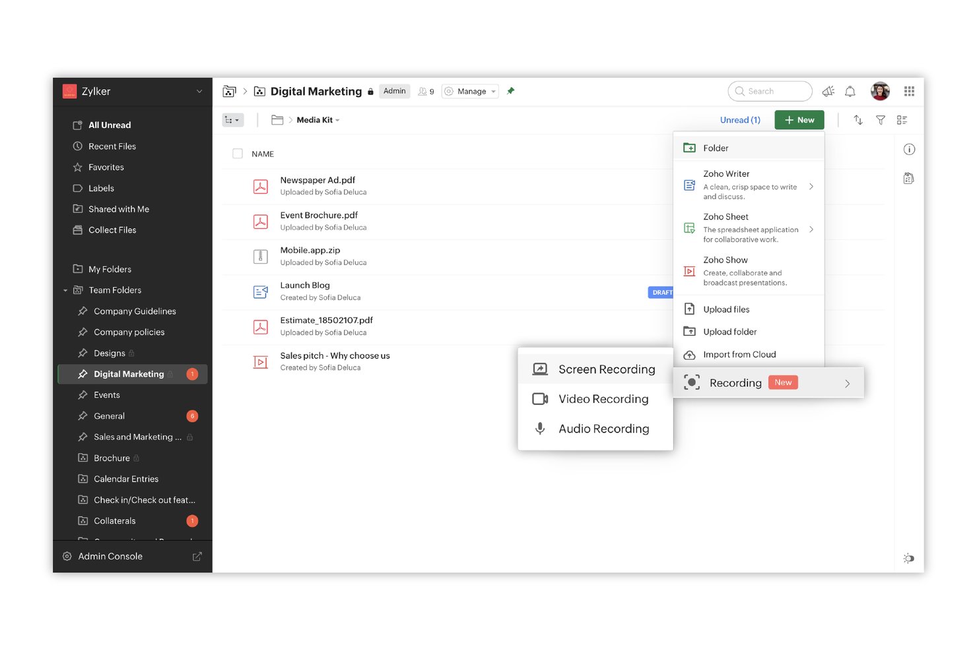Click the Newspaper Ad.pdf file icon

[261, 187]
